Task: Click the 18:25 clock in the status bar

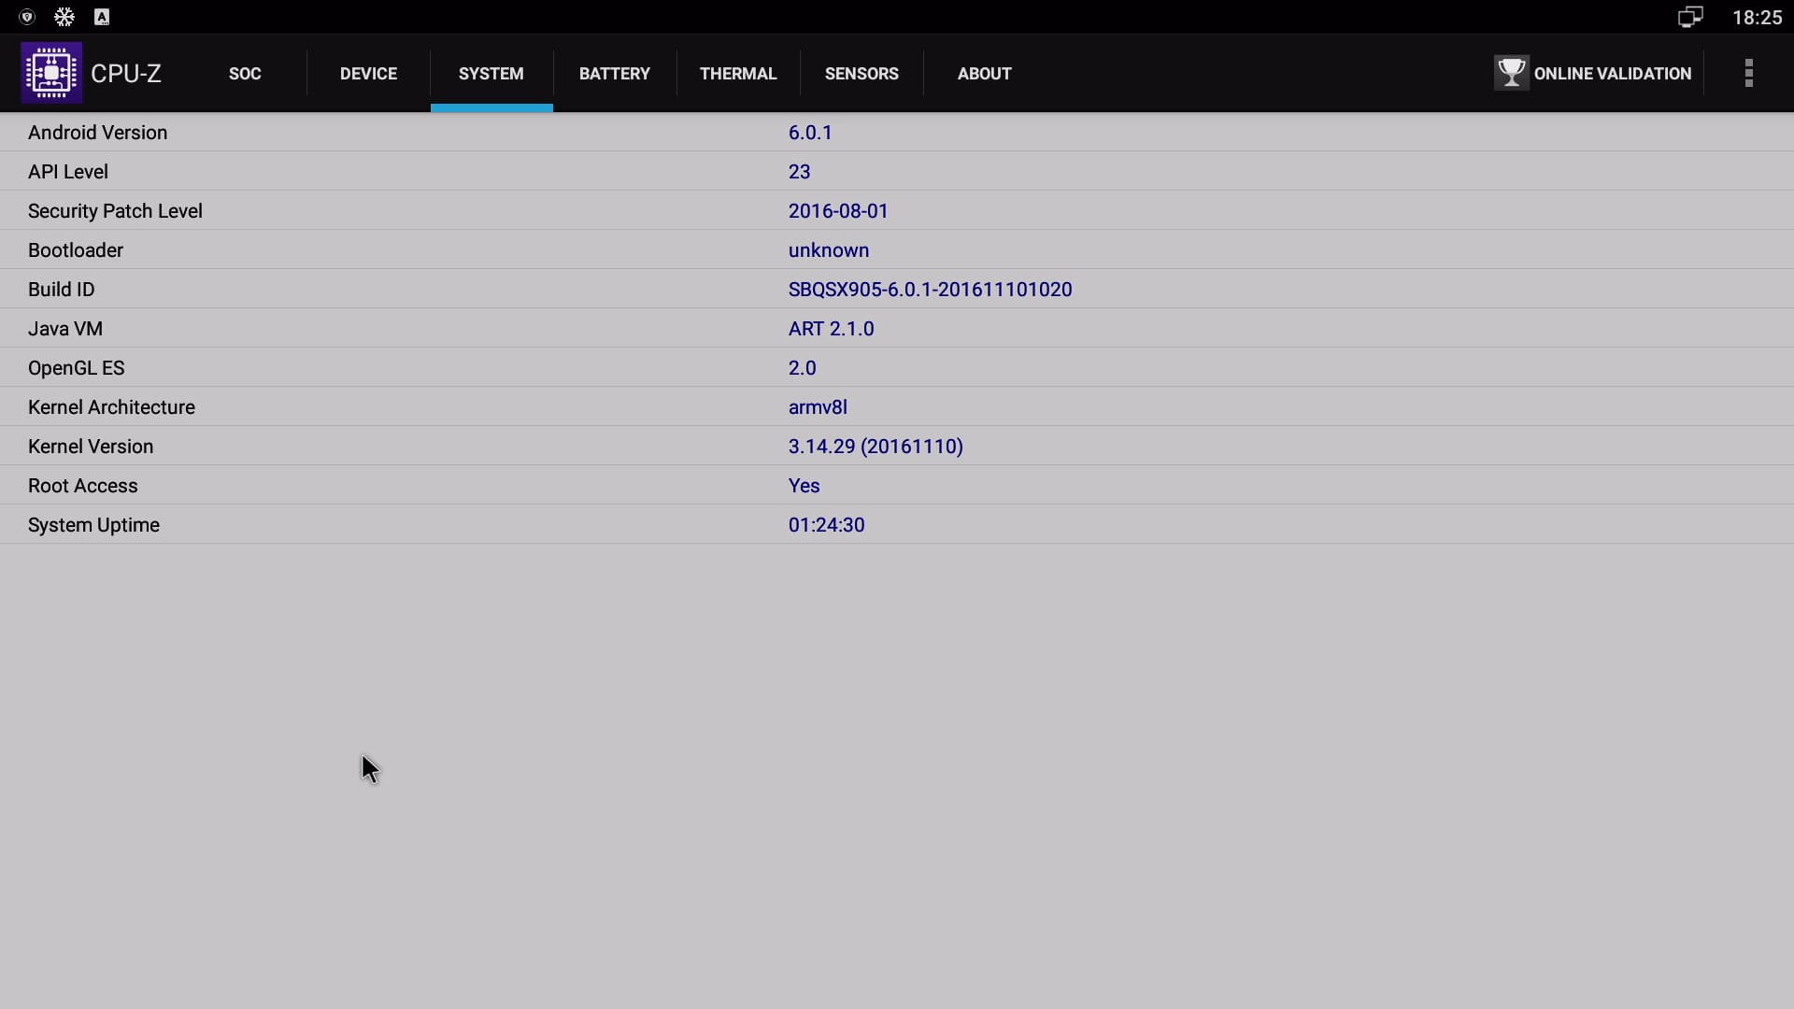Action: coord(1757,17)
